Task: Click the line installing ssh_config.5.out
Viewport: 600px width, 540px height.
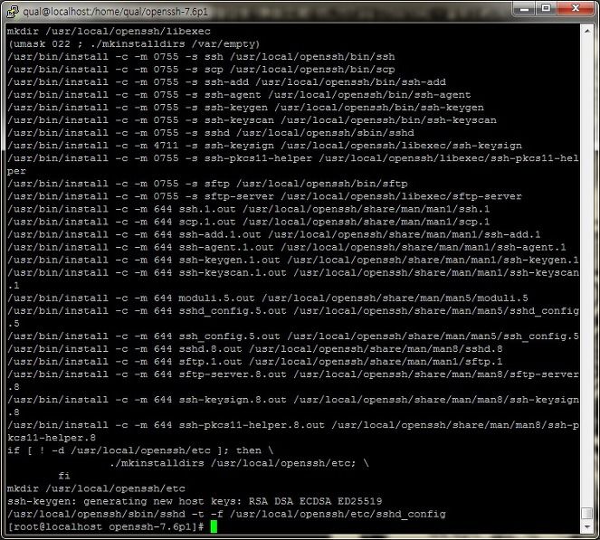Action: tap(292, 336)
